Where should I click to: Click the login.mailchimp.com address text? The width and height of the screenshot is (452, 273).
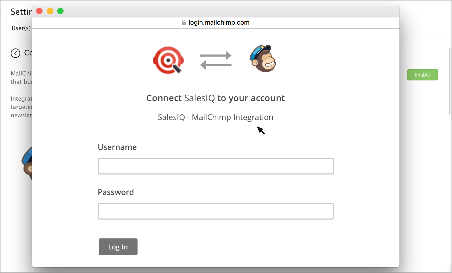pos(219,23)
